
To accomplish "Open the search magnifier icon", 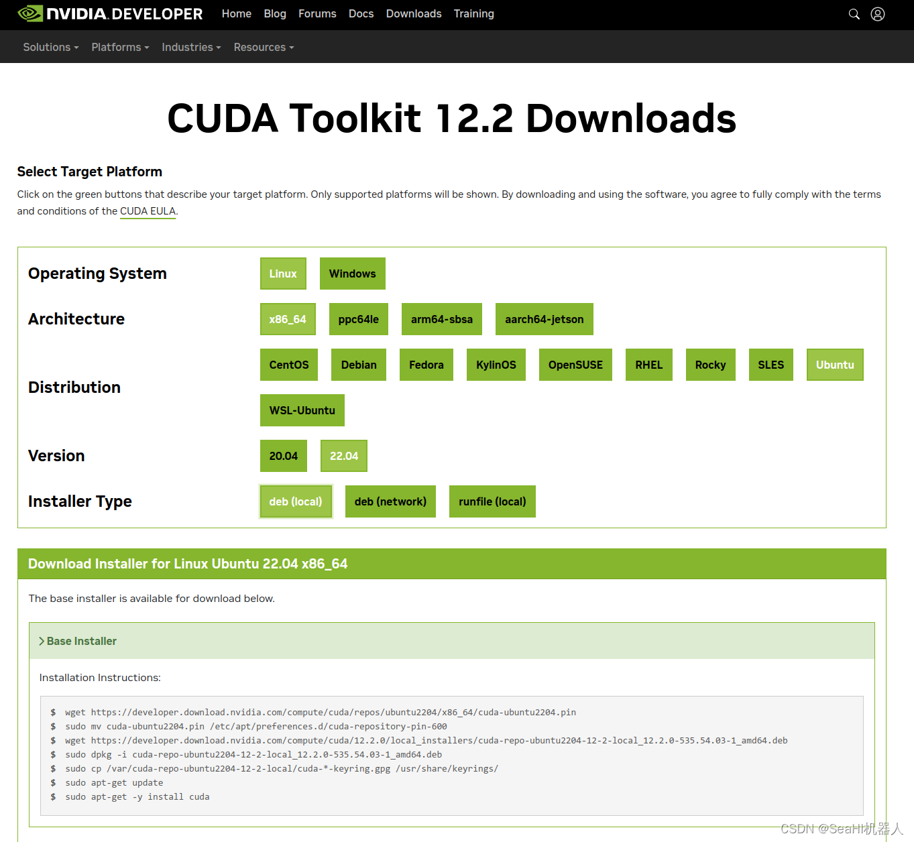I will 854,14.
